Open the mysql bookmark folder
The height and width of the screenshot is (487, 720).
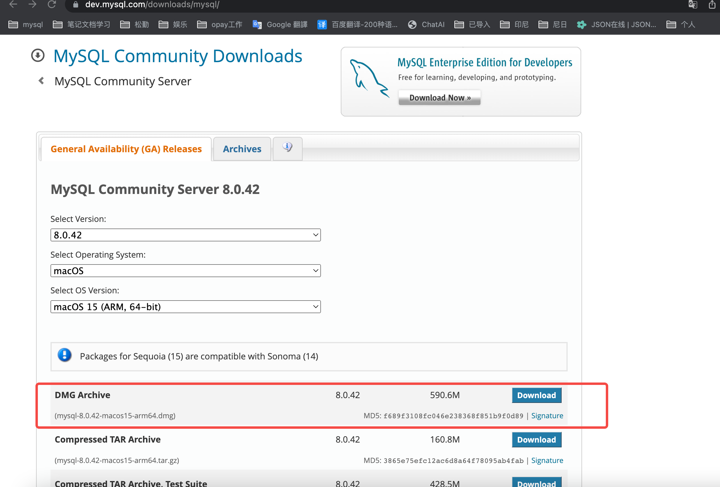point(26,24)
